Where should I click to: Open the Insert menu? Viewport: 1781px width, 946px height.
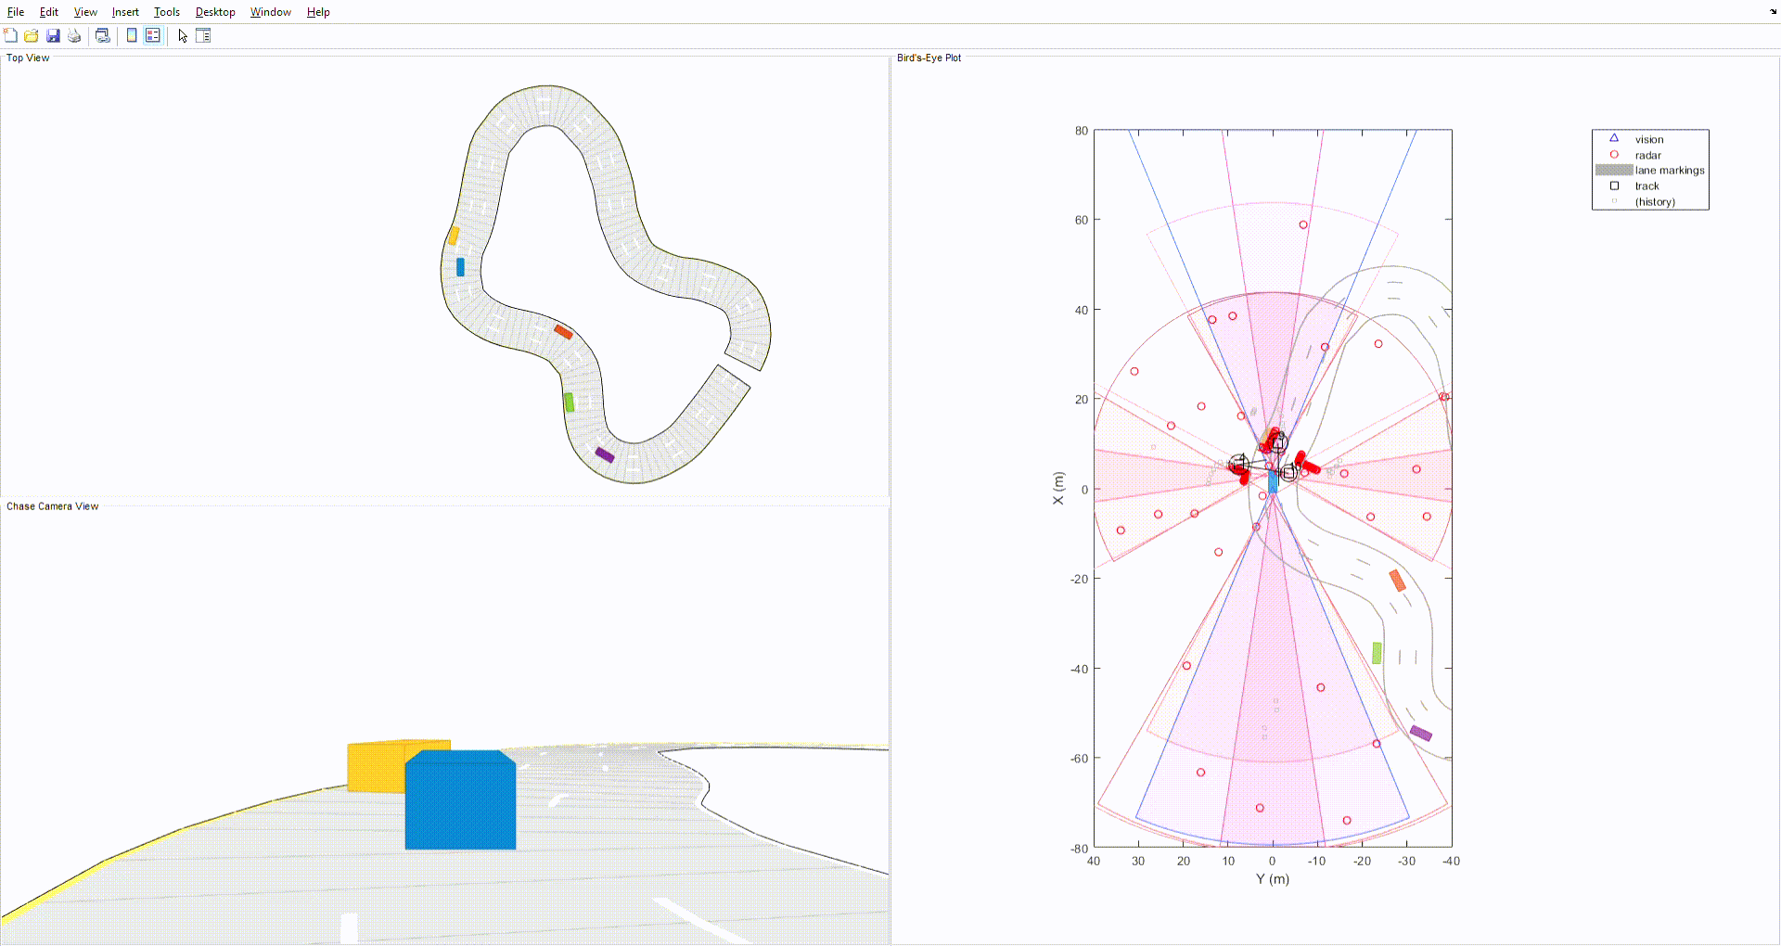(x=125, y=12)
